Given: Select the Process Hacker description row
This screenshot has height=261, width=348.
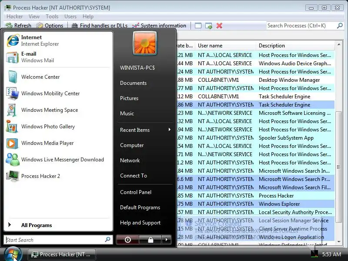Looking at the screenshot, I should (x=256, y=195).
